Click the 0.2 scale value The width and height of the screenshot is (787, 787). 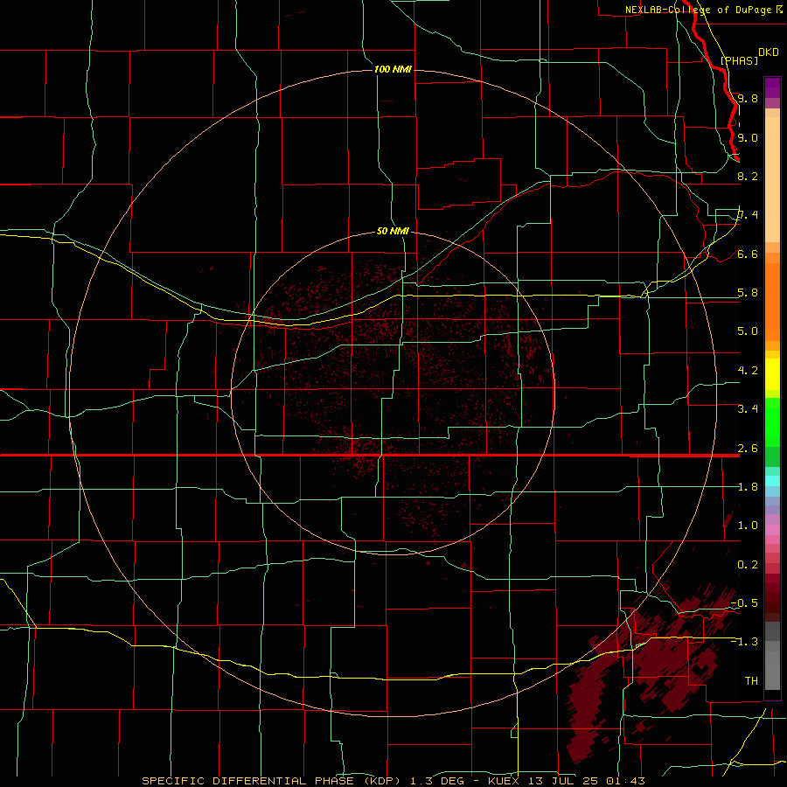[748, 565]
